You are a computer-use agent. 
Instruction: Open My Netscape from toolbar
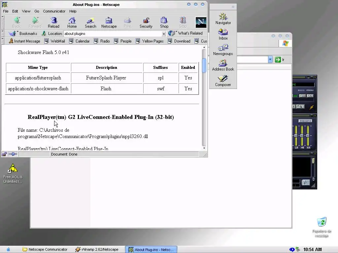(x=109, y=22)
